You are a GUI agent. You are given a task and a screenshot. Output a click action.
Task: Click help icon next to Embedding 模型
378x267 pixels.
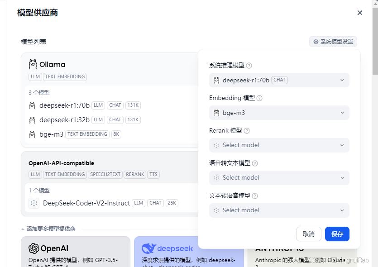(x=259, y=98)
